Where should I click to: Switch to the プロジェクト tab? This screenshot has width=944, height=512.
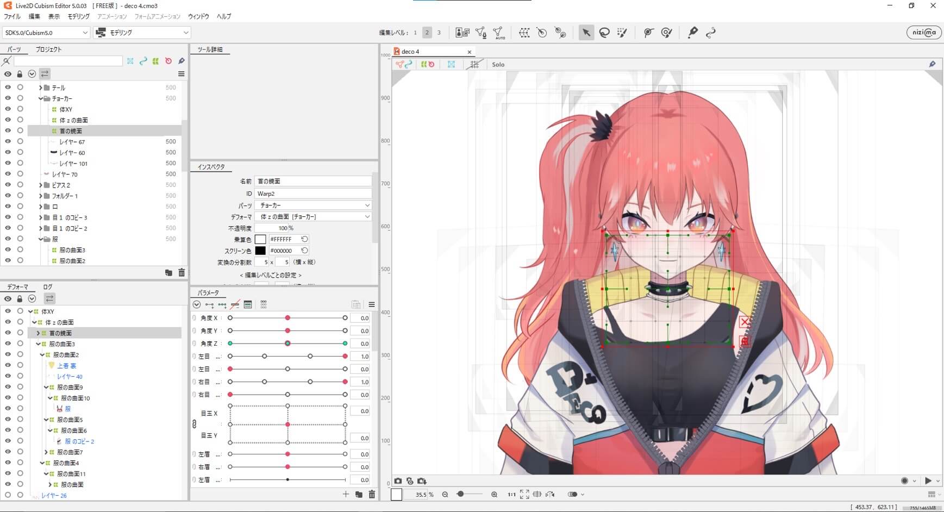pyautogui.click(x=49, y=49)
